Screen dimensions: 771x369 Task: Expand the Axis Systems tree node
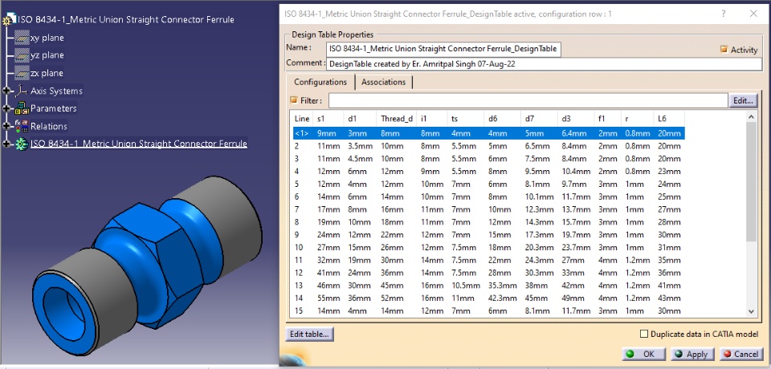(x=6, y=91)
